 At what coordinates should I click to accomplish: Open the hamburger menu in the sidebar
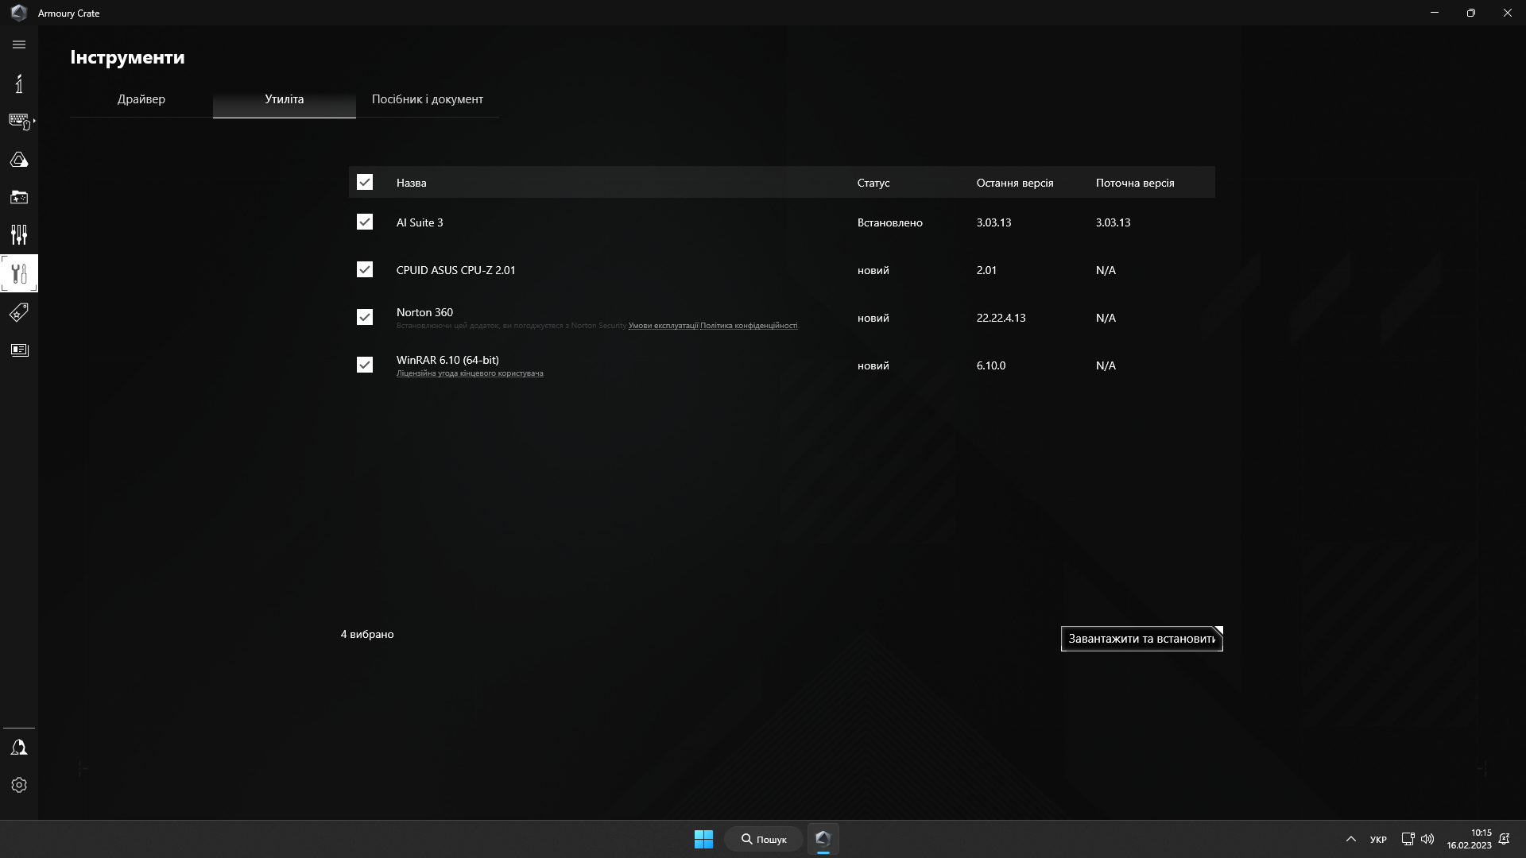19,44
